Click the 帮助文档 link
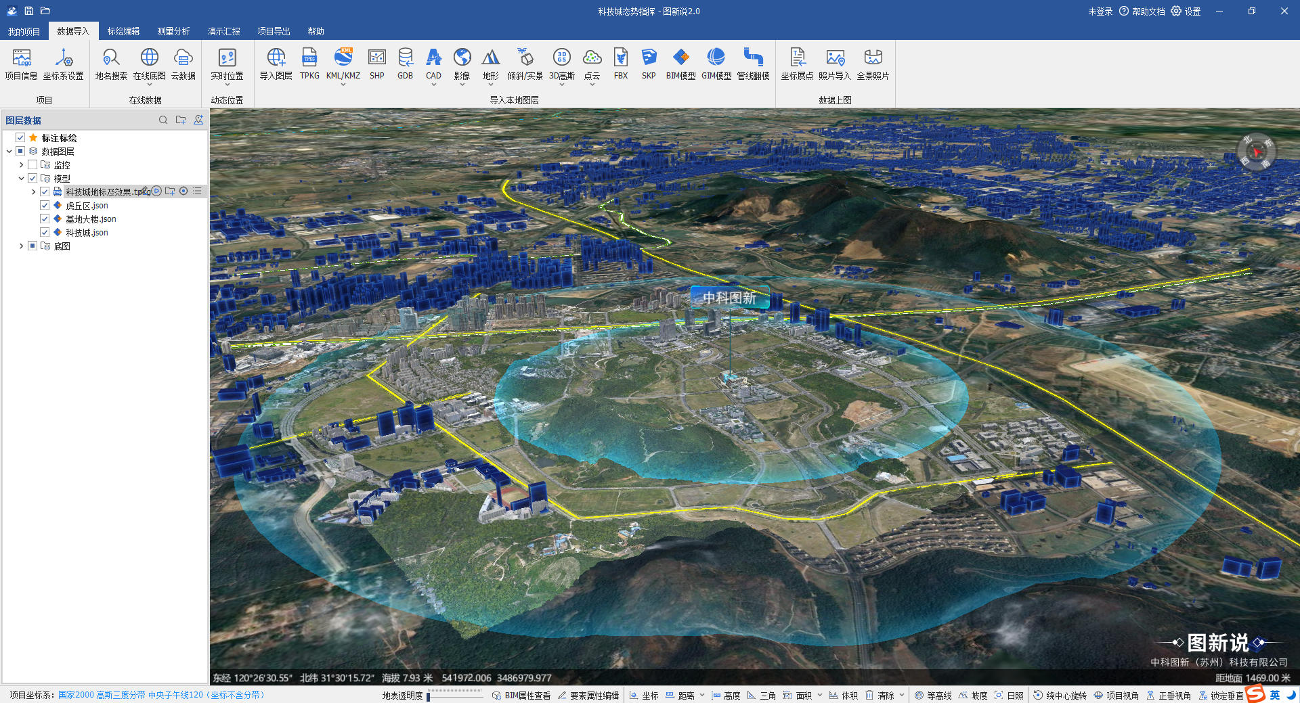This screenshot has height=703, width=1300. point(1142,12)
